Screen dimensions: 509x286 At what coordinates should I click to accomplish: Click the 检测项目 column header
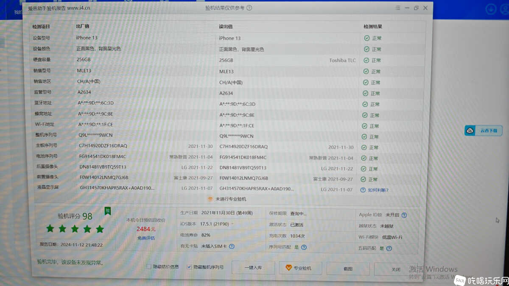(41, 27)
